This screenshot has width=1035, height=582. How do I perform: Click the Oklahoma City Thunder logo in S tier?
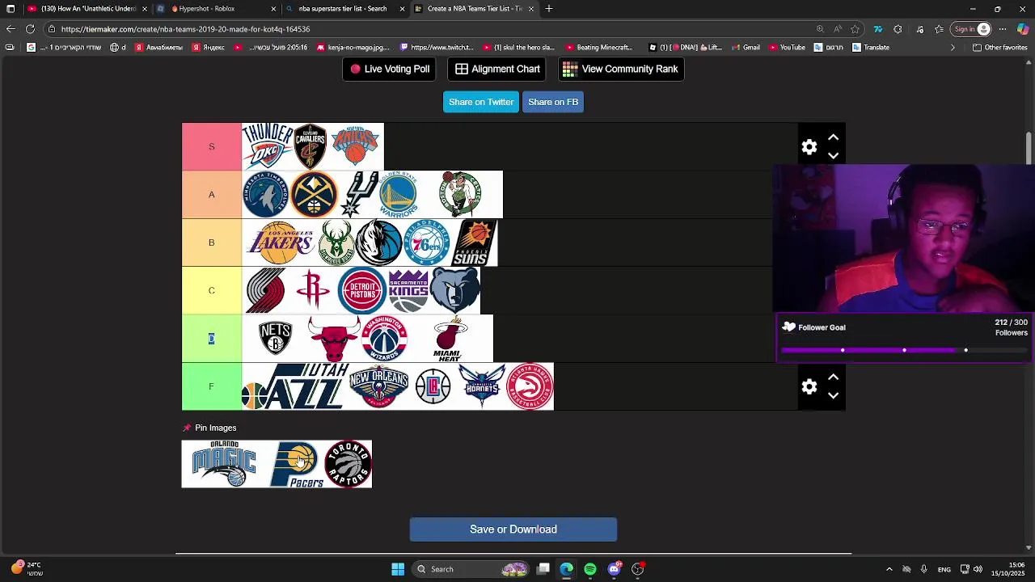pos(268,146)
